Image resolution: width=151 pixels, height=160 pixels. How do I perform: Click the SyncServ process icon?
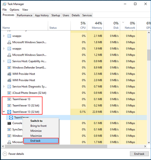9,129
